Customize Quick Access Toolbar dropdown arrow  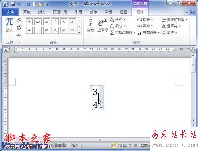[x=47, y=4]
